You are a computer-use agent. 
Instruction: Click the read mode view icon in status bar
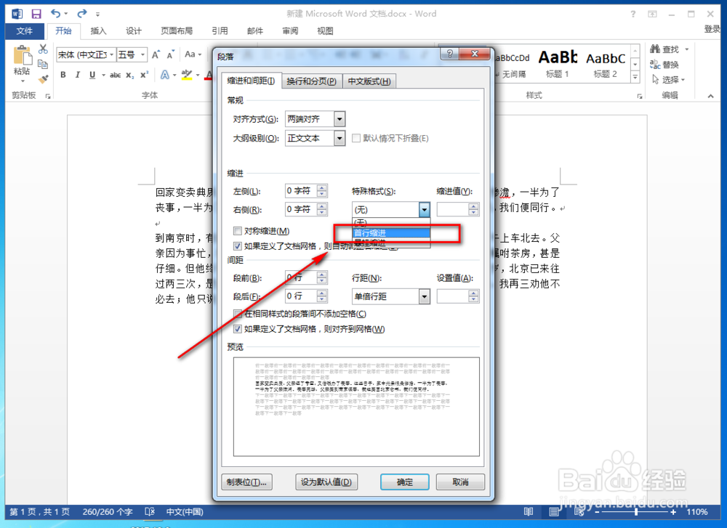[528, 512]
